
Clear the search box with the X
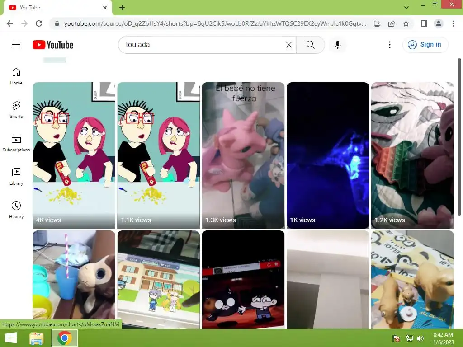(x=289, y=45)
